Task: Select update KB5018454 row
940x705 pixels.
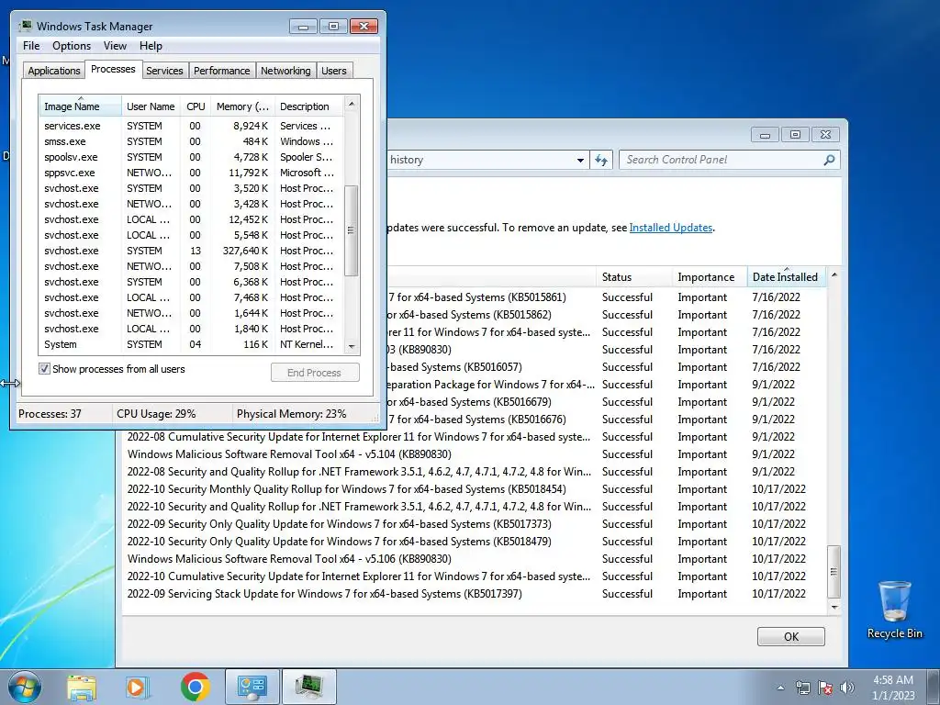Action: coord(474,489)
